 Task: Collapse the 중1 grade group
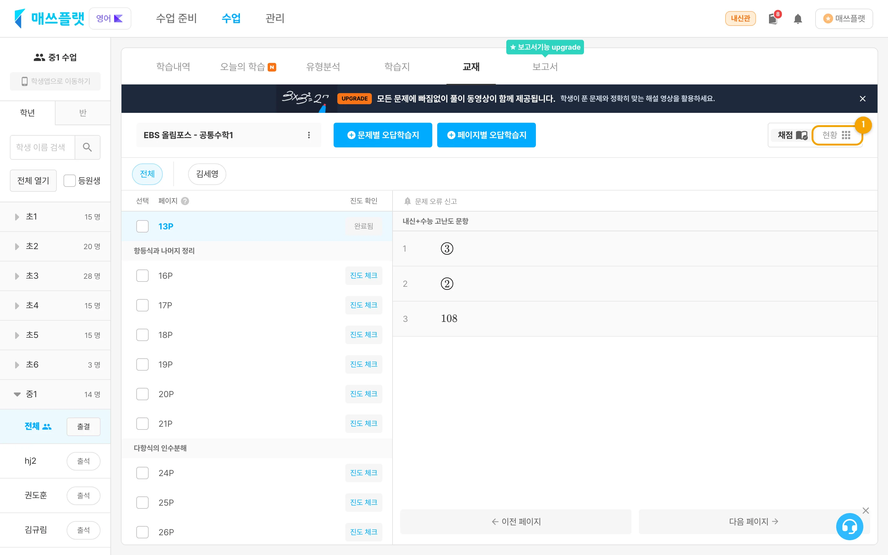[x=17, y=395]
